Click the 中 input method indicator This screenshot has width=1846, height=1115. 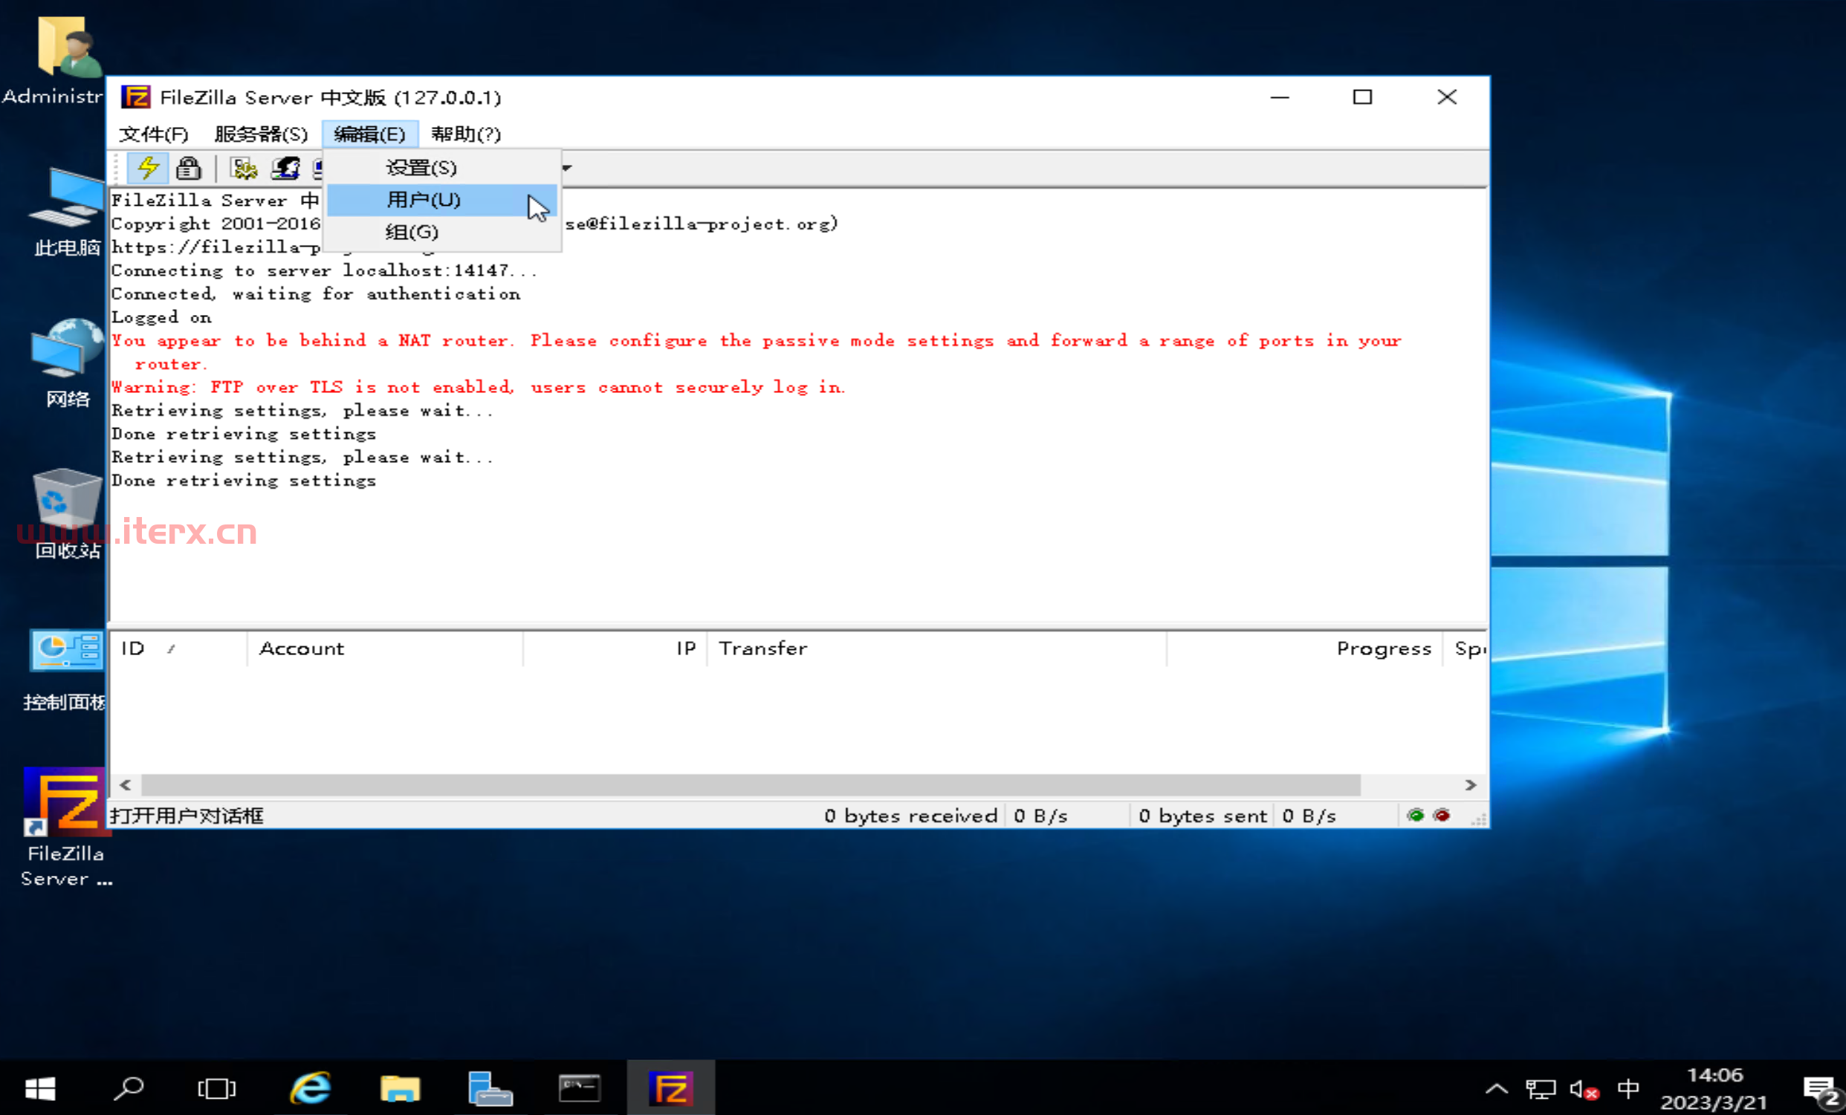(x=1628, y=1088)
